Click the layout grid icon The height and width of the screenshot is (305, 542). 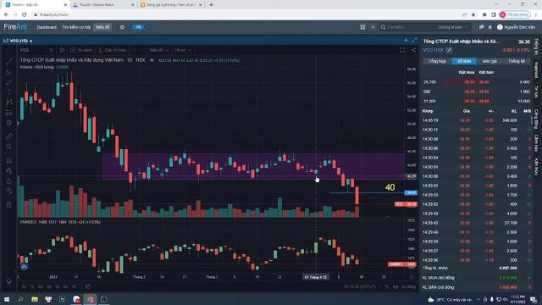pyautogui.click(x=362, y=27)
